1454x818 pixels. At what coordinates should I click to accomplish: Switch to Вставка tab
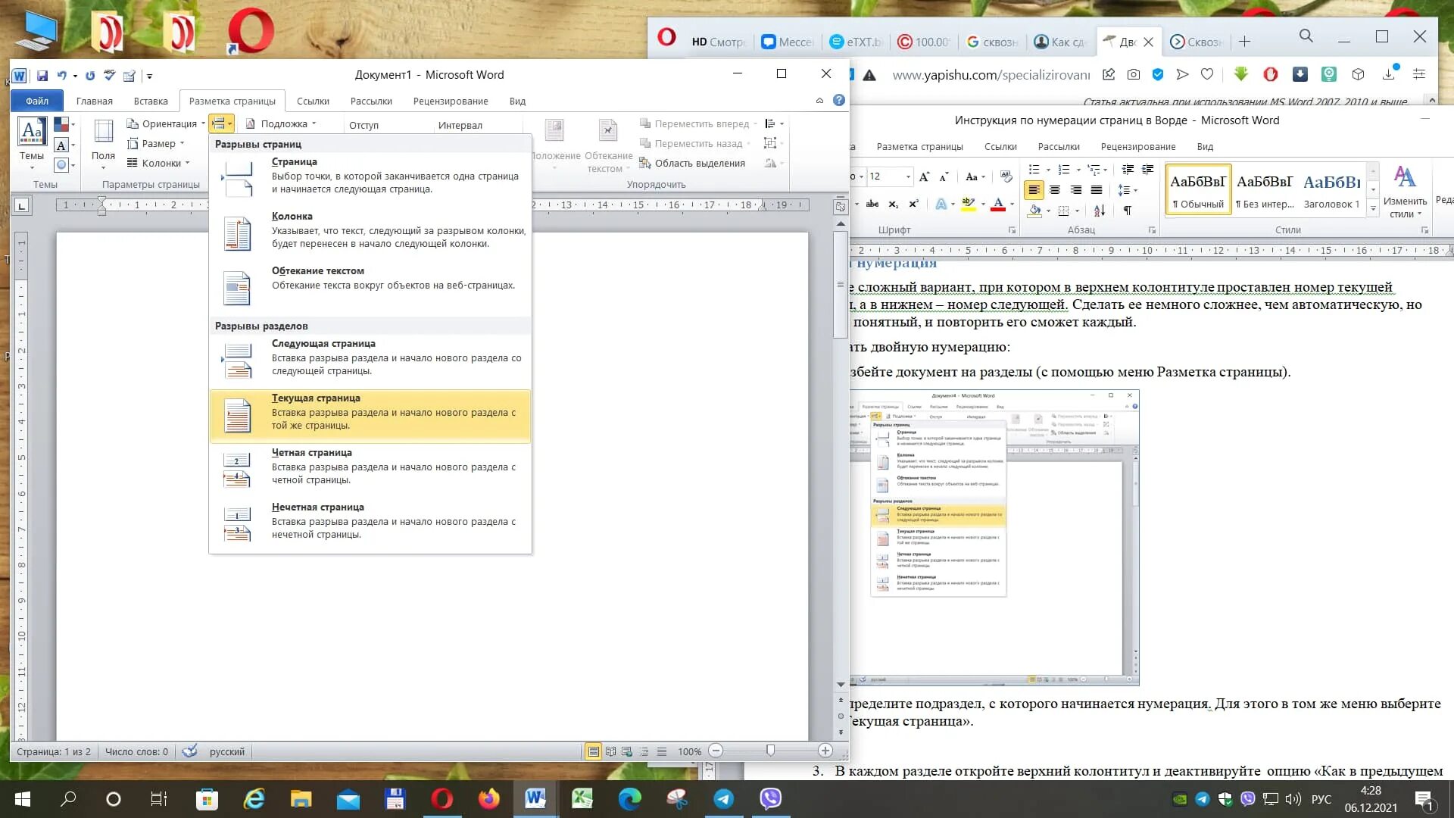click(151, 101)
